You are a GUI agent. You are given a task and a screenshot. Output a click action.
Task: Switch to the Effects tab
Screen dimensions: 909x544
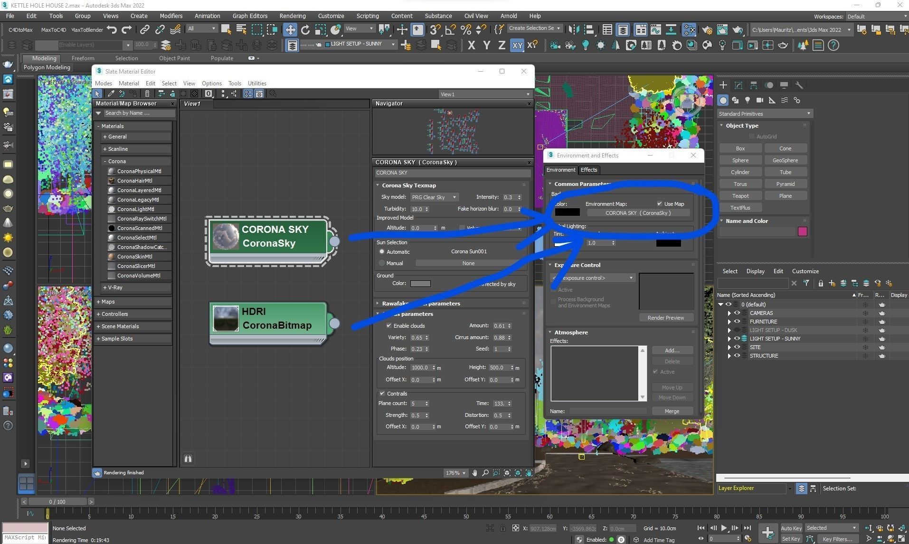pos(589,170)
